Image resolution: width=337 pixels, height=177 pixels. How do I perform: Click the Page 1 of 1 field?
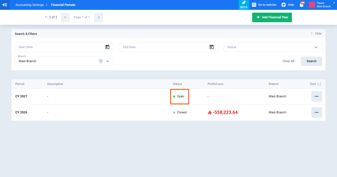(x=82, y=17)
